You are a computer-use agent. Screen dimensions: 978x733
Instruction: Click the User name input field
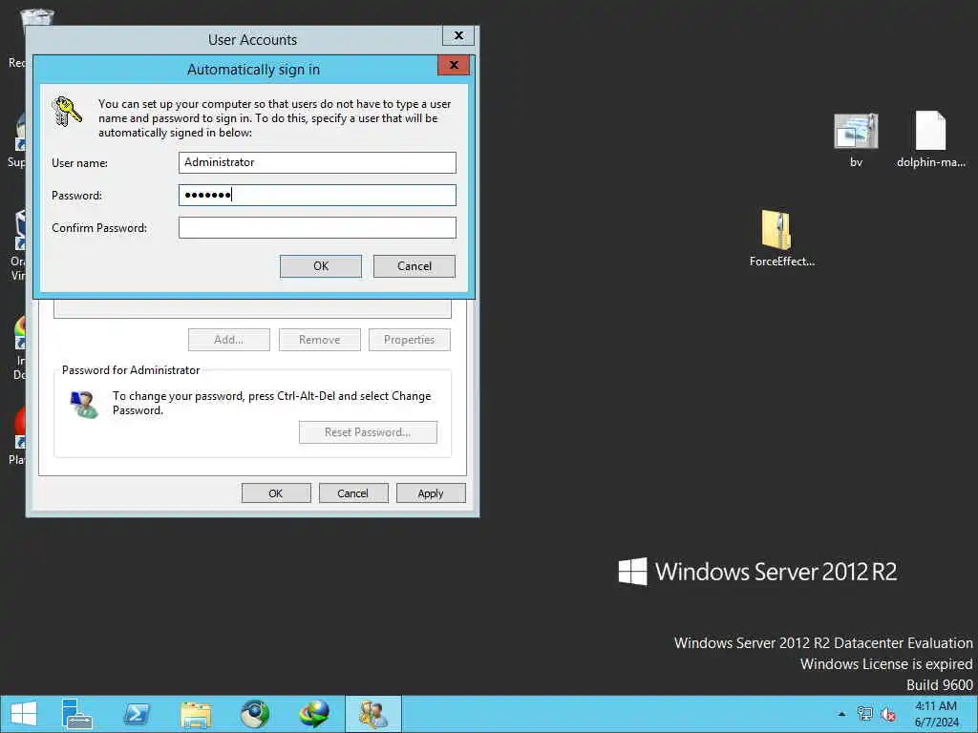pyautogui.click(x=317, y=162)
